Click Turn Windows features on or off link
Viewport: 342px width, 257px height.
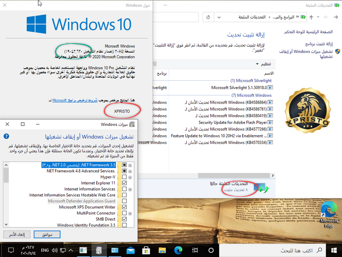(x=306, y=54)
